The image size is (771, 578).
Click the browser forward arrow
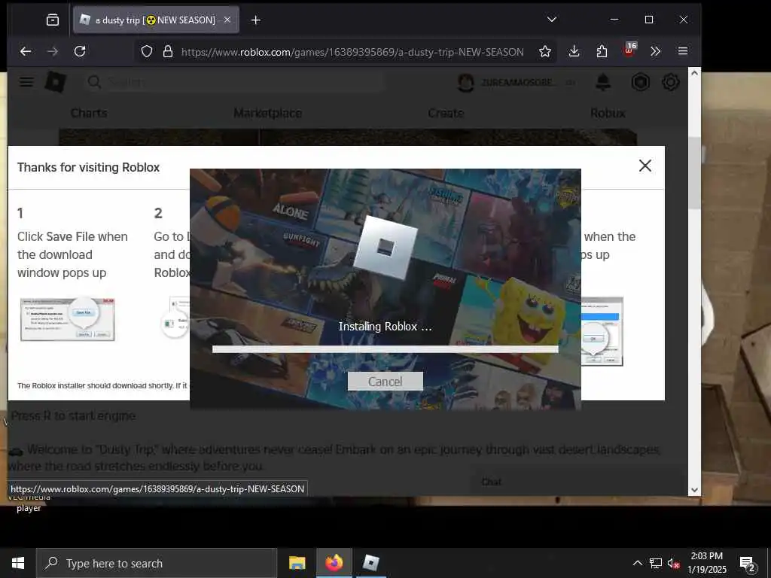click(53, 51)
